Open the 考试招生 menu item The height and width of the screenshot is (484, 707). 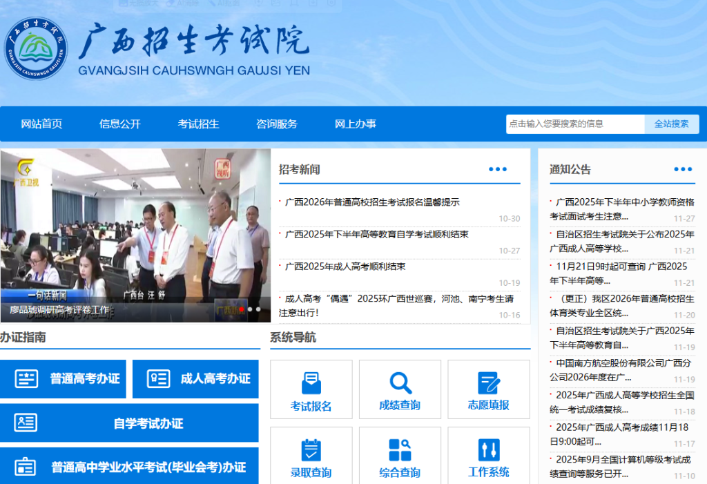[x=200, y=124]
